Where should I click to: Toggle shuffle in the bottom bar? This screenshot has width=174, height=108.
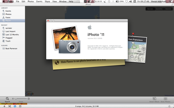(10, 106)
